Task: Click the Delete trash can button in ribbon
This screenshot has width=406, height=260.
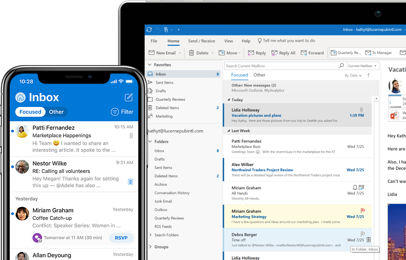Action: [199, 53]
